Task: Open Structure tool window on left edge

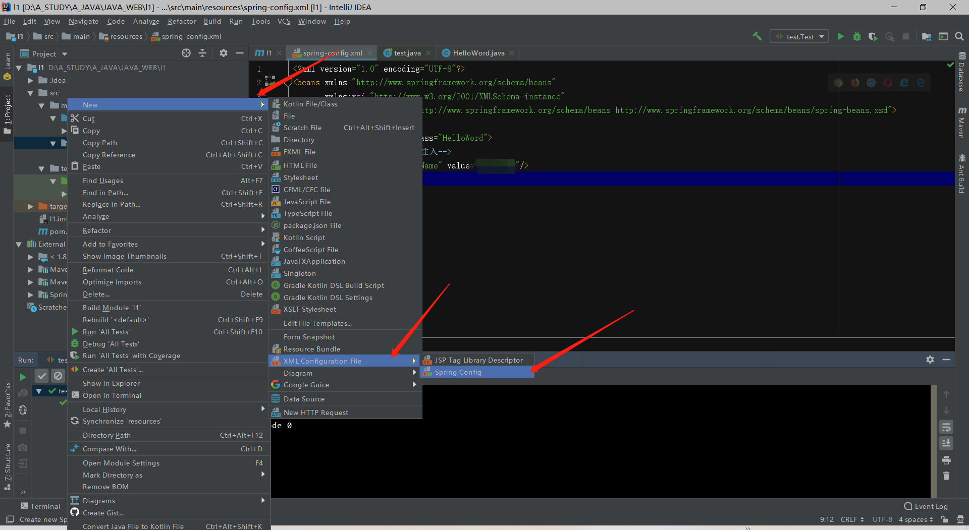Action: pyautogui.click(x=8, y=466)
